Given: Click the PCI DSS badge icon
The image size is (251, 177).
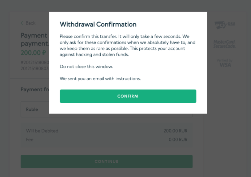Looking at the screenshot, I should click(x=225, y=25).
